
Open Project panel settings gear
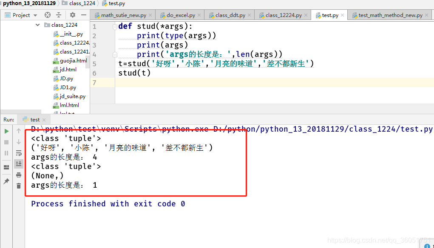click(73, 15)
